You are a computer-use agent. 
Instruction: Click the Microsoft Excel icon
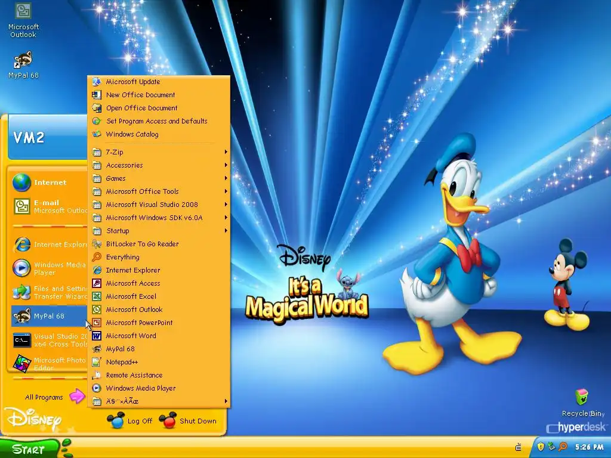97,296
